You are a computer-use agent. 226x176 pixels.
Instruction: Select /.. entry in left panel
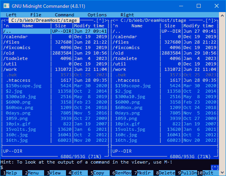[x=55, y=31]
